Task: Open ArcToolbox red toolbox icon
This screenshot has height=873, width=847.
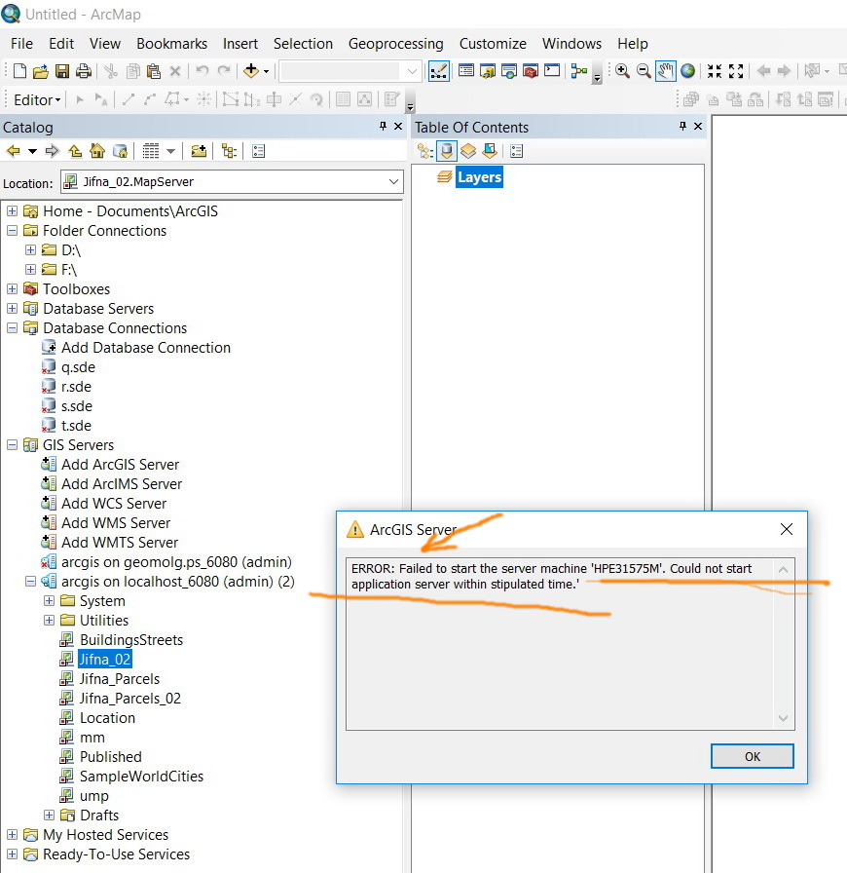Action: tap(531, 71)
